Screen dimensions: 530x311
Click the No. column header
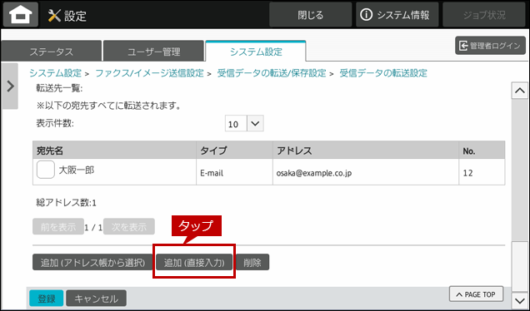tap(482, 151)
